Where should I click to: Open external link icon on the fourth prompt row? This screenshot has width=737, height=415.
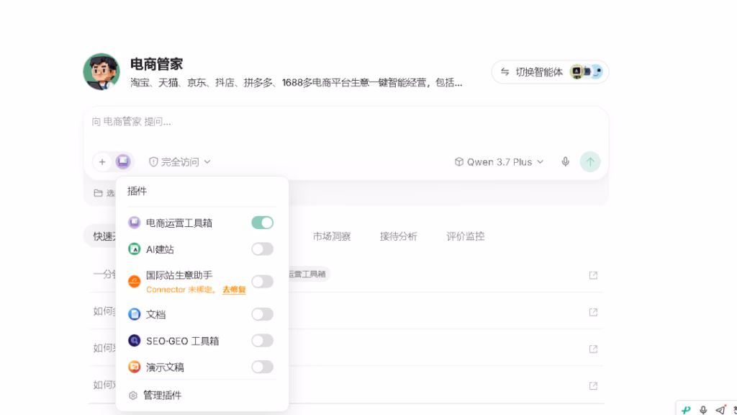click(x=593, y=385)
